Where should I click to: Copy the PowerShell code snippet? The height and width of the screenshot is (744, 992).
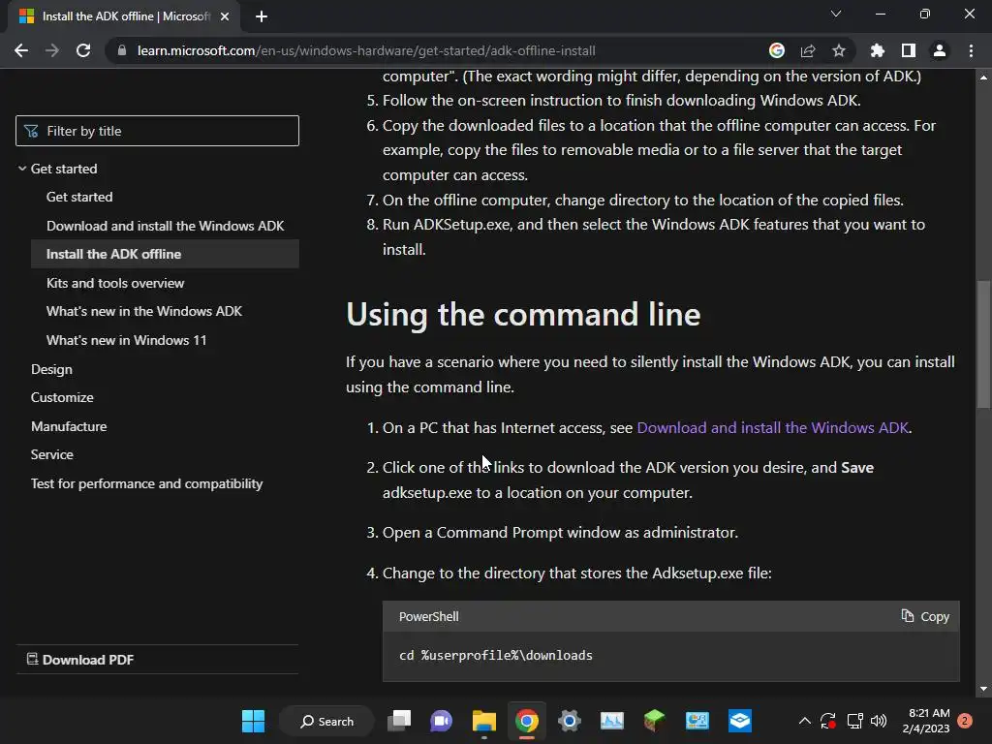point(925,616)
